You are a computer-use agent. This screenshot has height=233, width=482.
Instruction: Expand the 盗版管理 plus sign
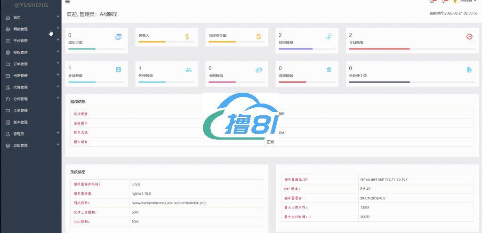pyautogui.click(x=58, y=145)
